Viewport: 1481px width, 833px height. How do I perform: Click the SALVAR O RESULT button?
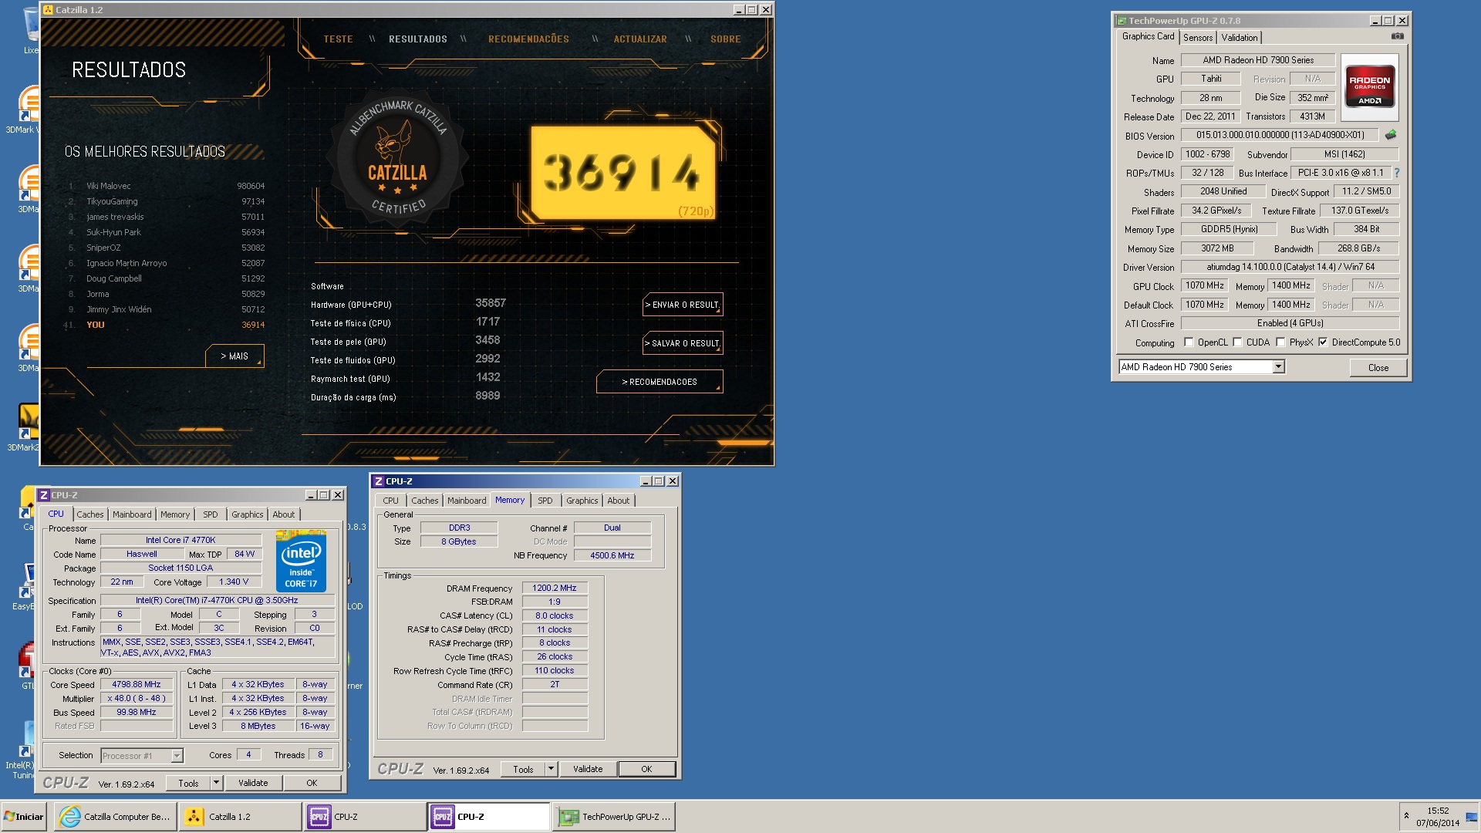tap(683, 343)
